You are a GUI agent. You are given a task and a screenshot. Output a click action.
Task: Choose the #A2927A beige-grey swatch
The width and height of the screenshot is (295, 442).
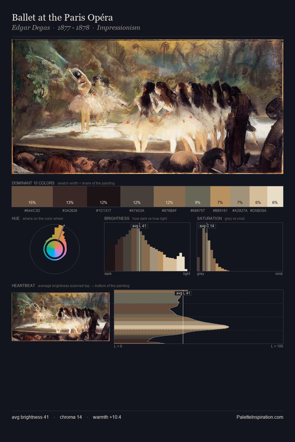(x=240, y=197)
